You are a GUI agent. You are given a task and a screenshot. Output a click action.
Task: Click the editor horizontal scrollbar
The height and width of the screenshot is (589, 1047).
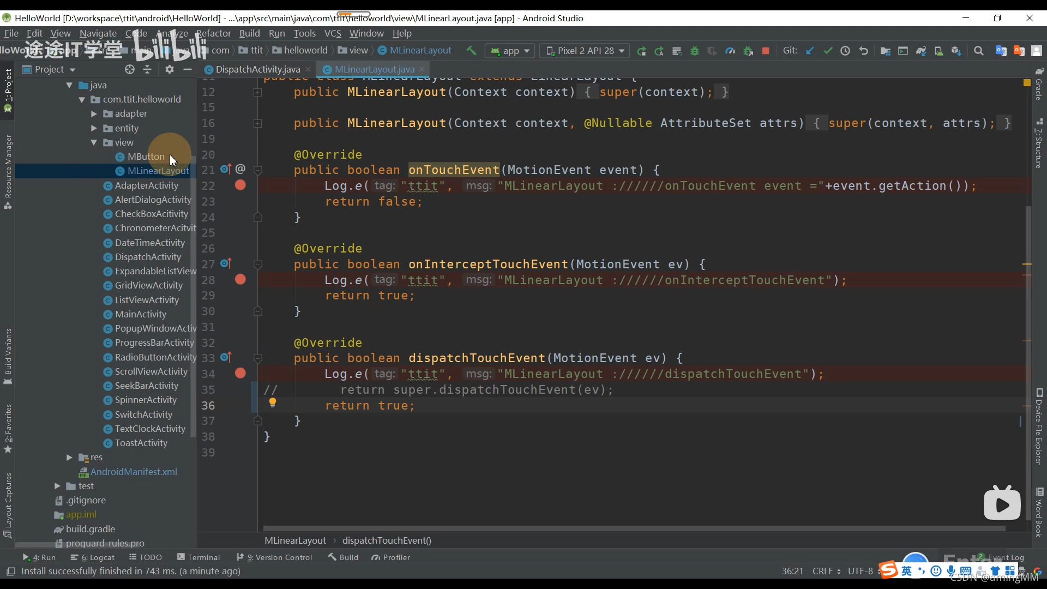coord(634,528)
